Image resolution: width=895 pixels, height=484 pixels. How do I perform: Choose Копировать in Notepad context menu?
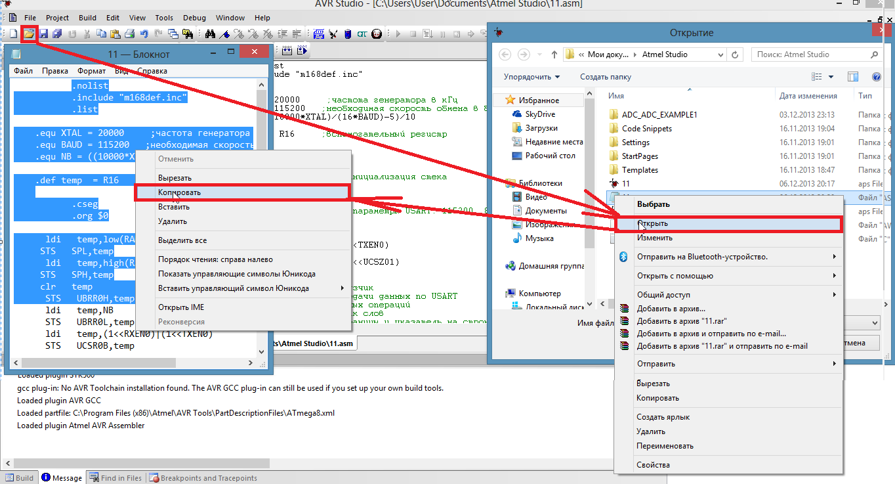[x=242, y=192]
